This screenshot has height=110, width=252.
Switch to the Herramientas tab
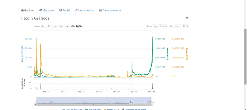pyautogui.click(x=85, y=10)
